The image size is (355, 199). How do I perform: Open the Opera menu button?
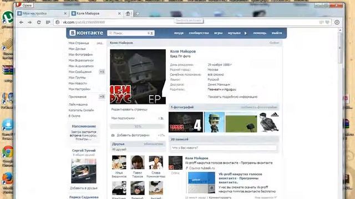click(24, 5)
